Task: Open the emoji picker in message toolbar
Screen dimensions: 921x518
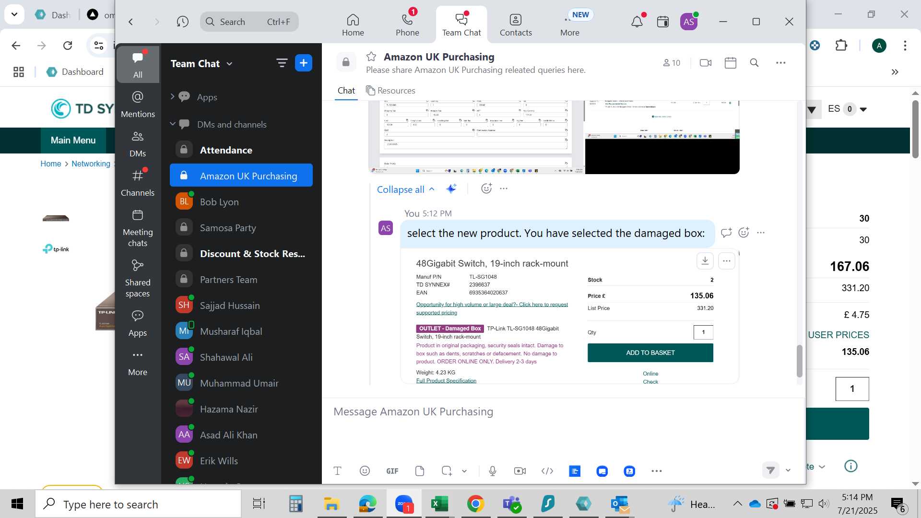Action: 365,471
